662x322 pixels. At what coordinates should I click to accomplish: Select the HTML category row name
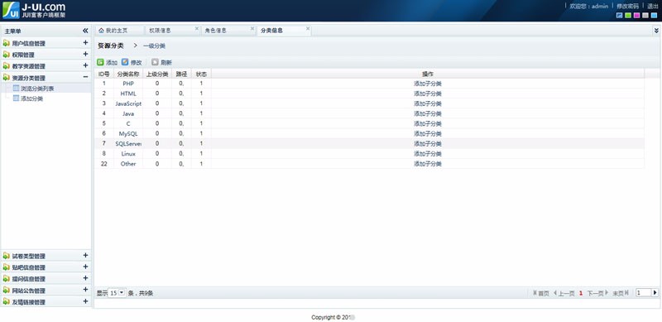click(x=128, y=94)
